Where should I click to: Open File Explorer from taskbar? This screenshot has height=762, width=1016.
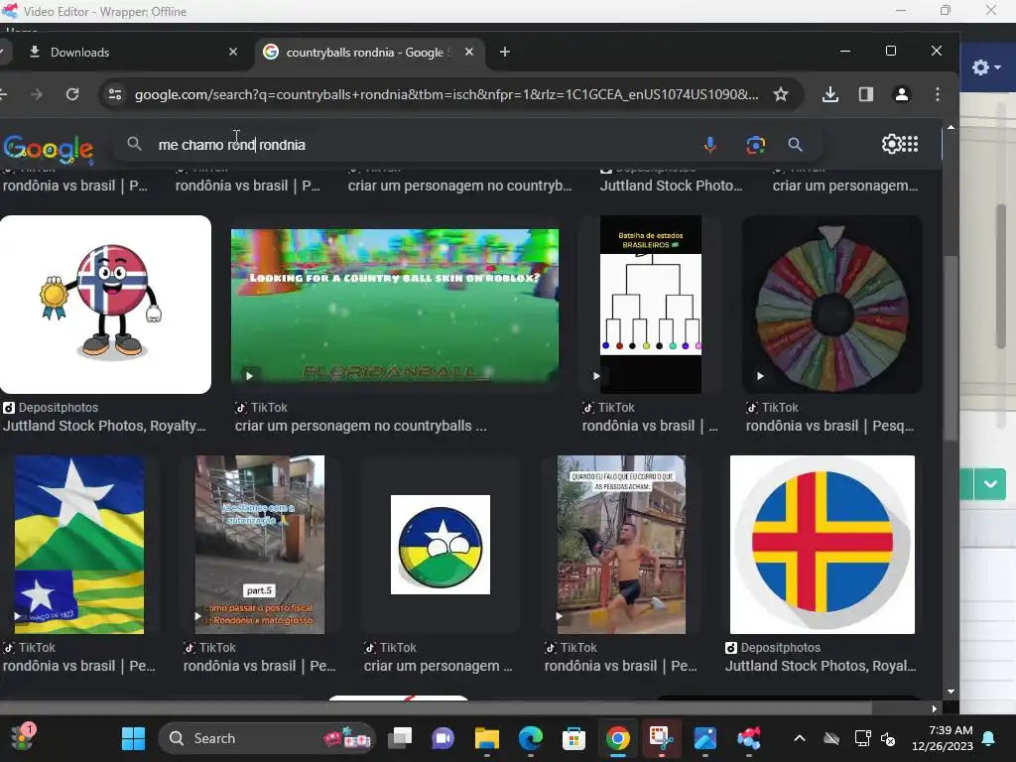486,738
